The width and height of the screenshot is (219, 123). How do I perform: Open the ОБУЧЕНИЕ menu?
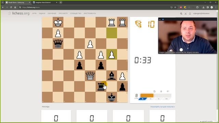(52, 13)
